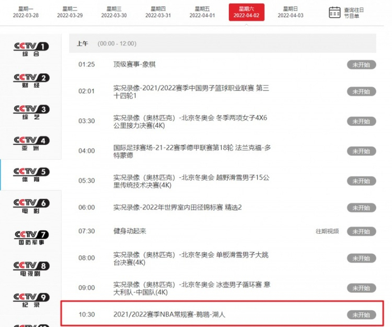Select the CCTV-4 亚洲 channel logo
The height and width of the screenshot is (327, 392).
[x=31, y=144]
